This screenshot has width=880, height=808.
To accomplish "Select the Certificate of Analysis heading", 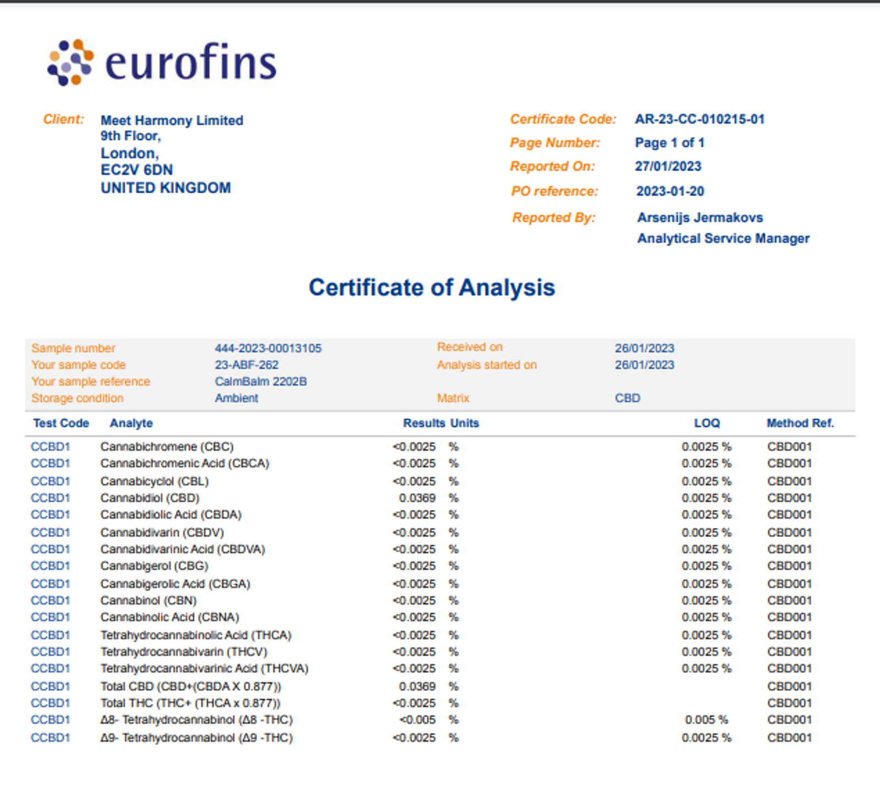I will (x=432, y=288).
